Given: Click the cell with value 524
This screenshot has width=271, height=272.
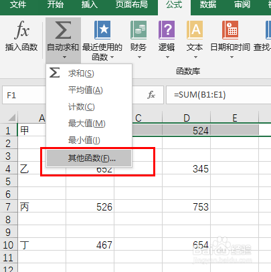Looking at the screenshot, I should click(x=187, y=130).
